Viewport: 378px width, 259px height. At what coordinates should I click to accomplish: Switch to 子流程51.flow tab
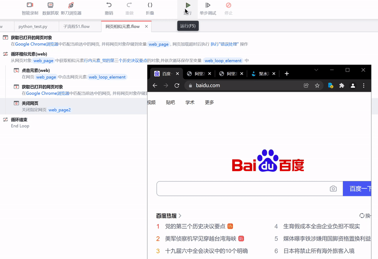76,26
